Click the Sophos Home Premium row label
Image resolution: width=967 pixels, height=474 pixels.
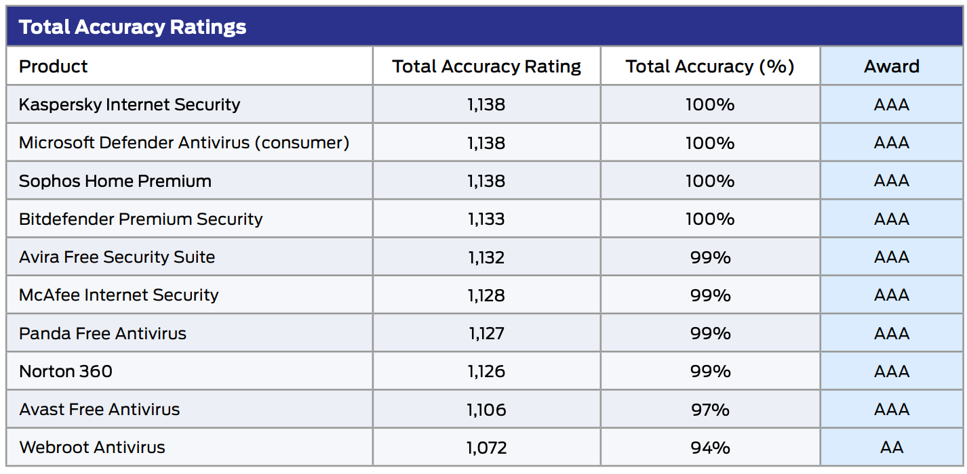(115, 181)
